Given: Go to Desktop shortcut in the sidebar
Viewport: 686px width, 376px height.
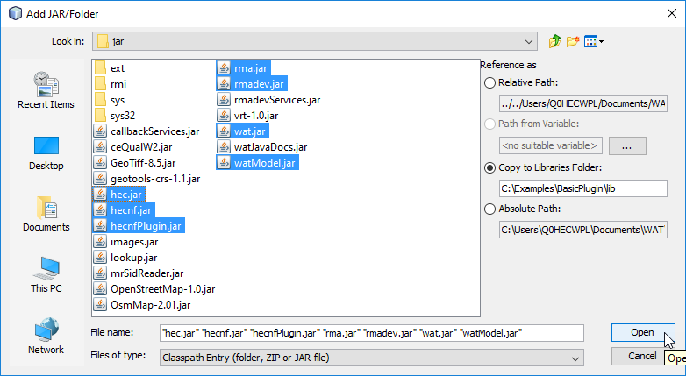Looking at the screenshot, I should pos(46,152).
